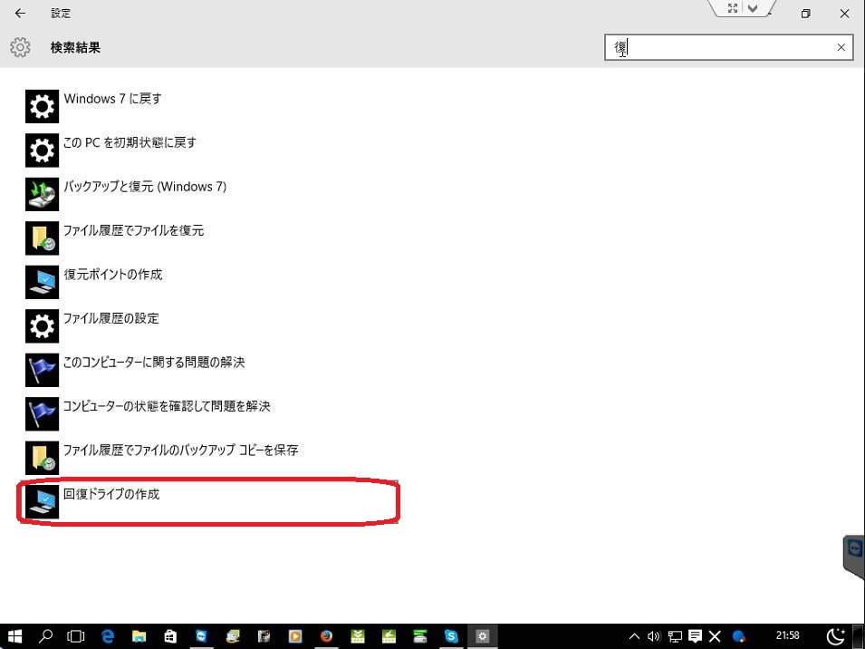Open Microsoft Edge from the taskbar
865x649 pixels.
coord(108,636)
